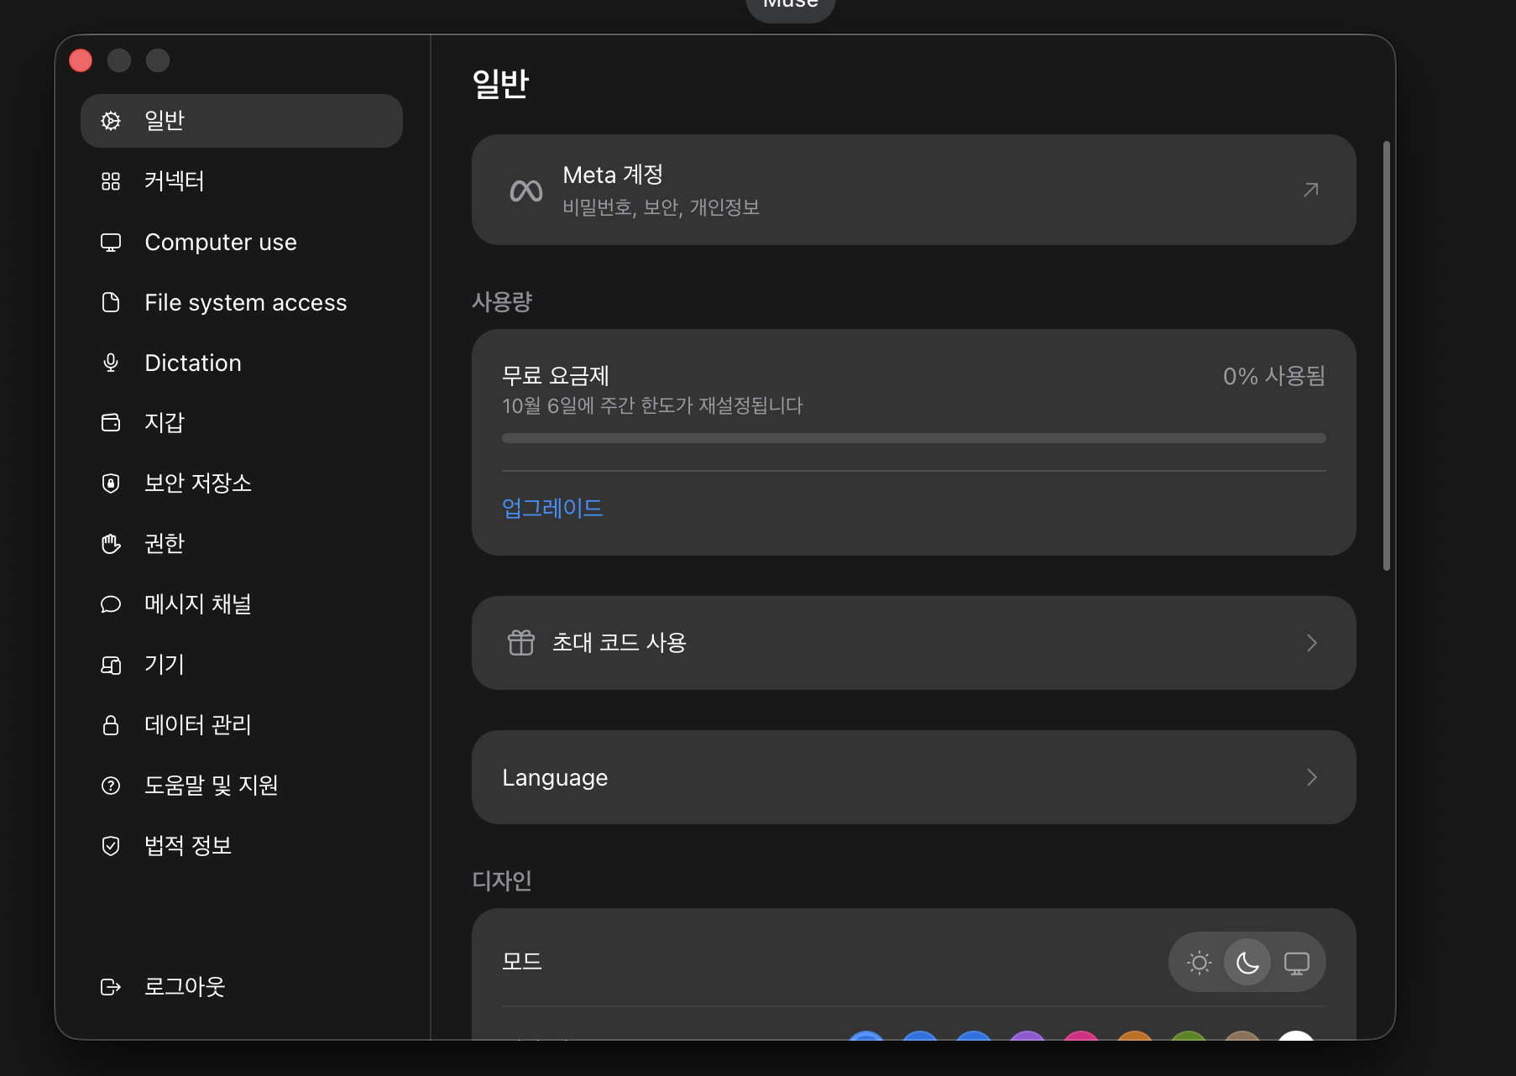
Task: Click the File system access document icon
Action: tap(111, 302)
